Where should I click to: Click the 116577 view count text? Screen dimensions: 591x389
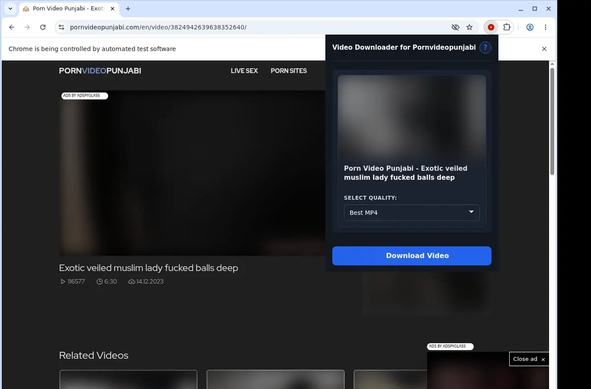click(76, 282)
